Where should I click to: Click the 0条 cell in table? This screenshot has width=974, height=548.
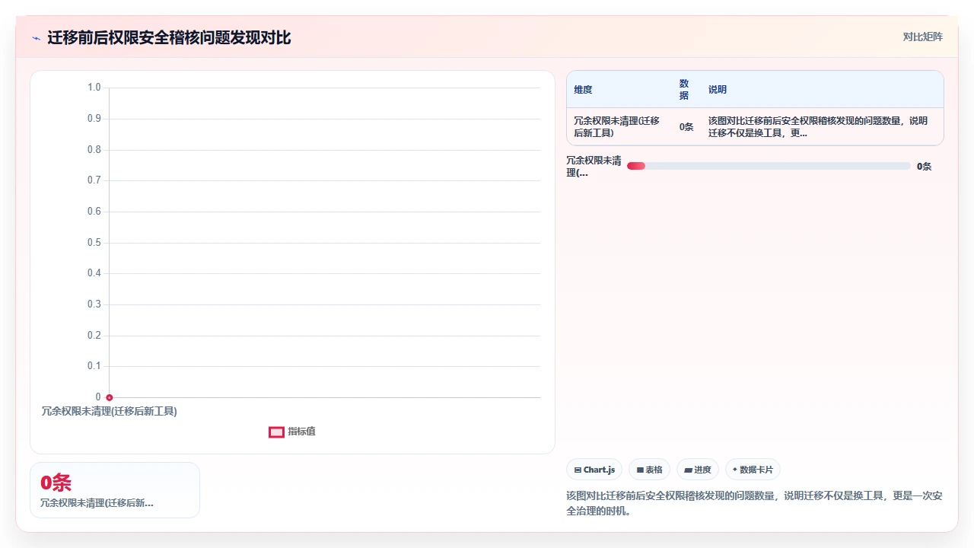[x=686, y=127]
